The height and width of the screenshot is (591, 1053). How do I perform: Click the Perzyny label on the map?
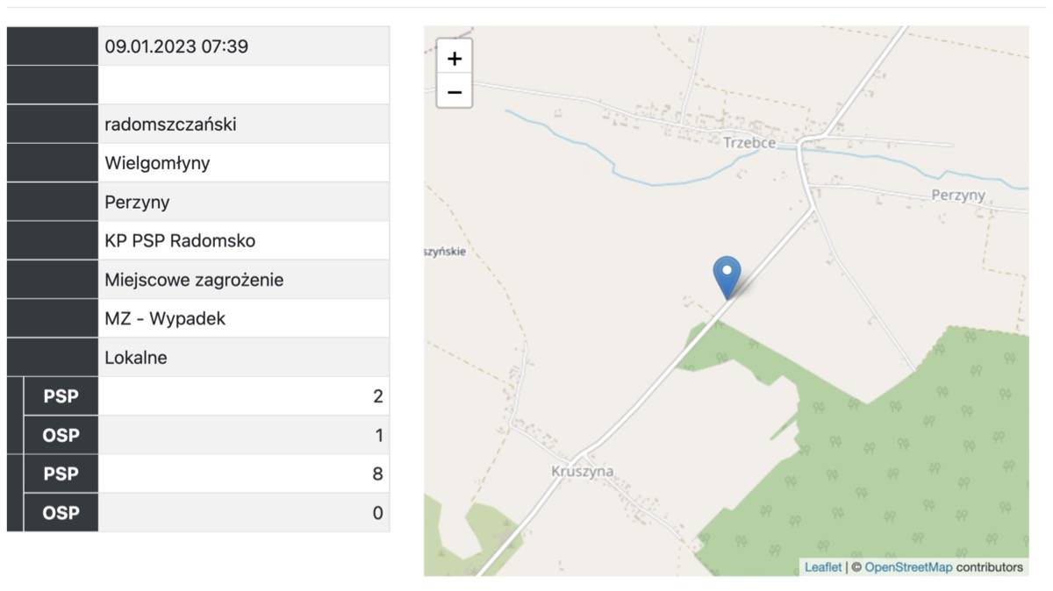[x=958, y=195]
